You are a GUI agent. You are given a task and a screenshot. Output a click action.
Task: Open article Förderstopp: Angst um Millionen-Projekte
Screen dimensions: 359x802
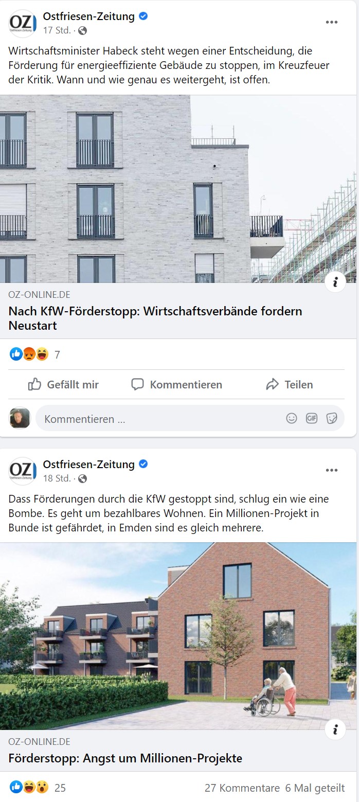[x=125, y=758]
